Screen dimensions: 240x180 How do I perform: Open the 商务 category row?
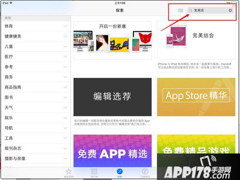point(36,77)
